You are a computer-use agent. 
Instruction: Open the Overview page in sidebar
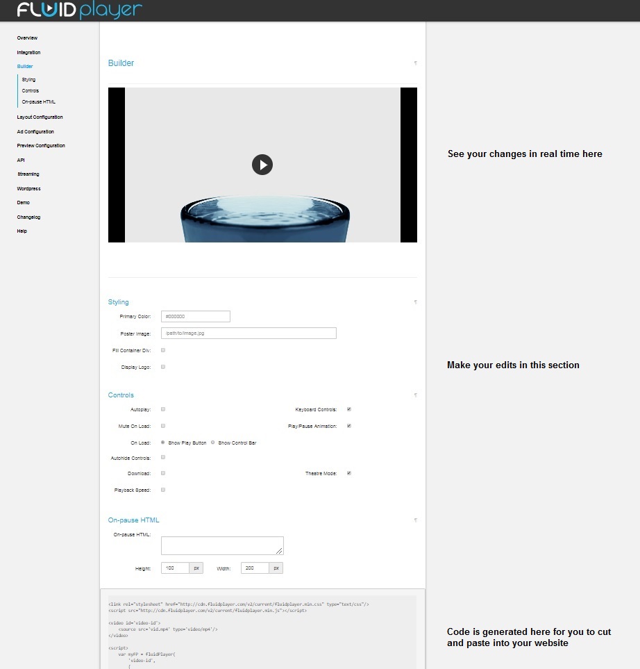27,38
